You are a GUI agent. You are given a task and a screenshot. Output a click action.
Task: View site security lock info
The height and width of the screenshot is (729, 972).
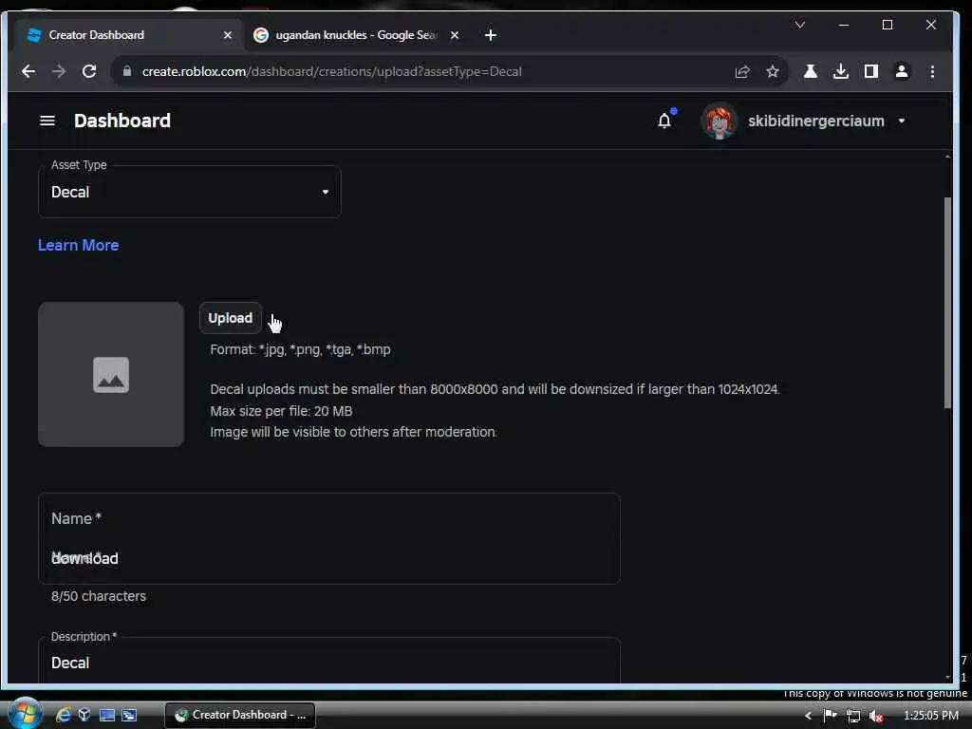coord(126,71)
